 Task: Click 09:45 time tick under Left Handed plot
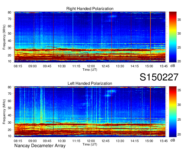47,141
